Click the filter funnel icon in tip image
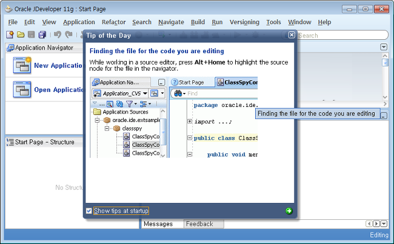Screen dimensions: 394x244 click(x=129, y=104)
